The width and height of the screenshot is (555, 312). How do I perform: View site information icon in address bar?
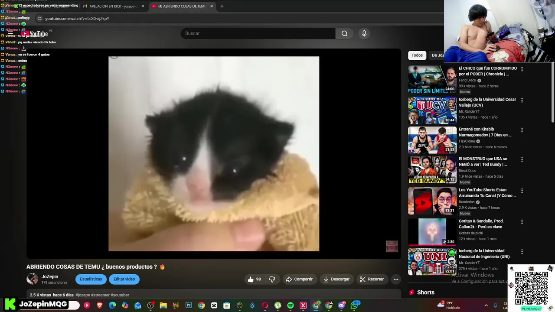click(x=39, y=19)
